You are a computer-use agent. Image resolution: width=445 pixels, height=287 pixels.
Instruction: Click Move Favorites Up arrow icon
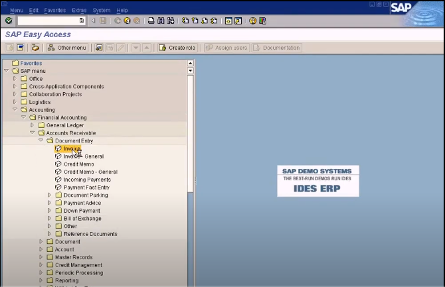pos(146,48)
